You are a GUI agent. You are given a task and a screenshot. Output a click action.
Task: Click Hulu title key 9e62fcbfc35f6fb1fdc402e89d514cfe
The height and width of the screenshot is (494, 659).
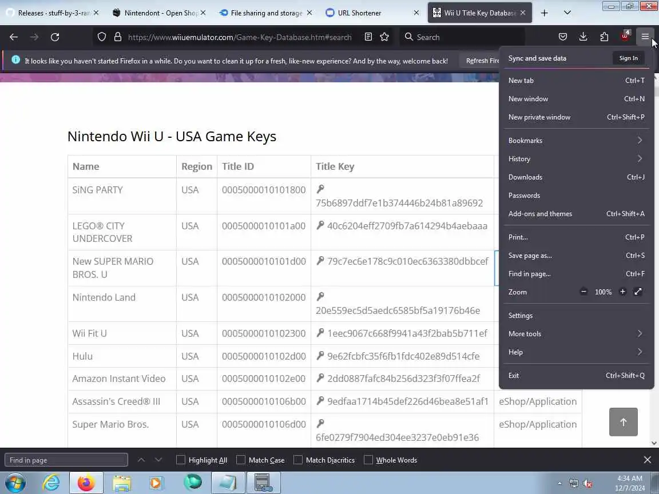[403, 356]
